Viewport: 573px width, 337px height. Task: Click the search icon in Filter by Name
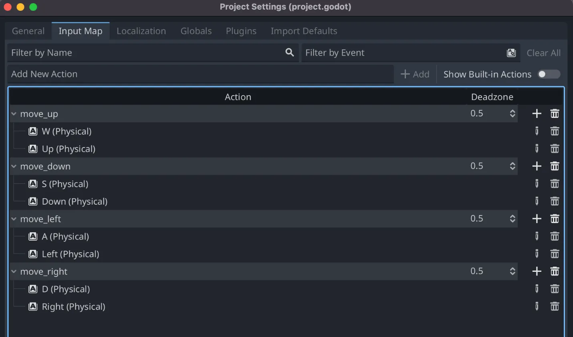click(289, 52)
